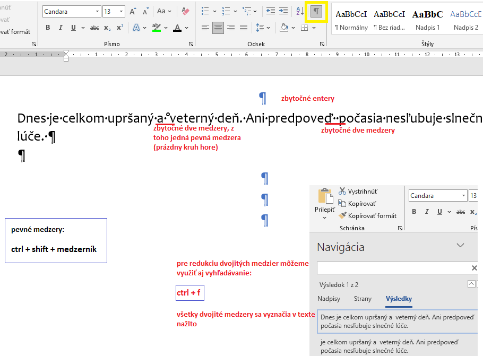Clear Navigácia search with X icon
483x356 pixels.
tap(475, 268)
